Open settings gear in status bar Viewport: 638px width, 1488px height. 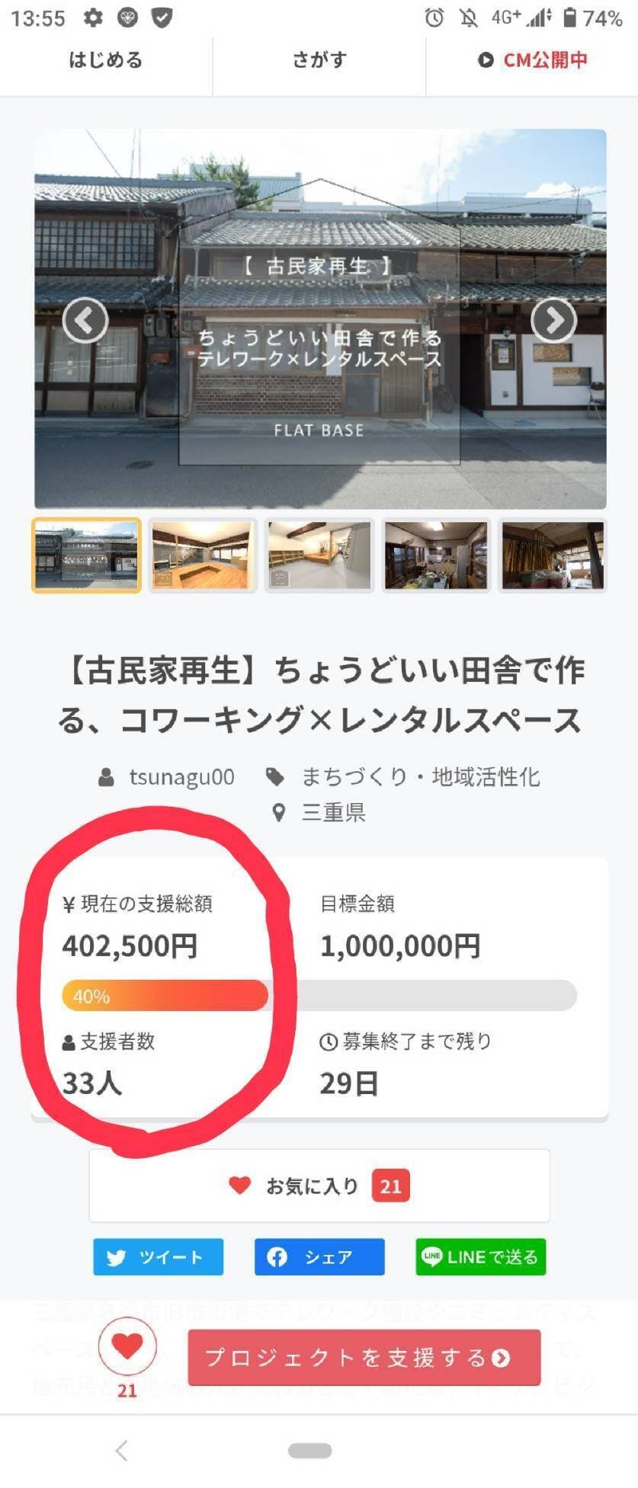pyautogui.click(x=93, y=18)
